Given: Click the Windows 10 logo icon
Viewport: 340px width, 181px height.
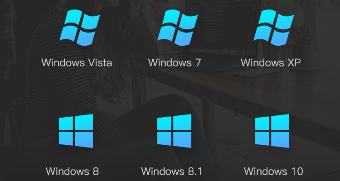Looking at the screenshot, I should [272, 131].
